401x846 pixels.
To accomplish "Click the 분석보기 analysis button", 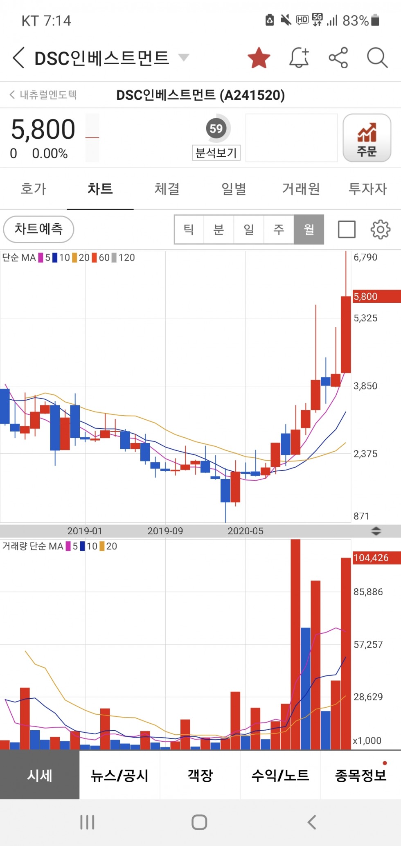I will click(x=216, y=153).
